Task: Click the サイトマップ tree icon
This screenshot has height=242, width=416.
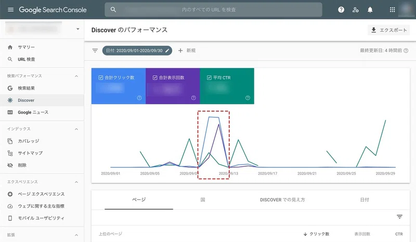Action: (10, 153)
